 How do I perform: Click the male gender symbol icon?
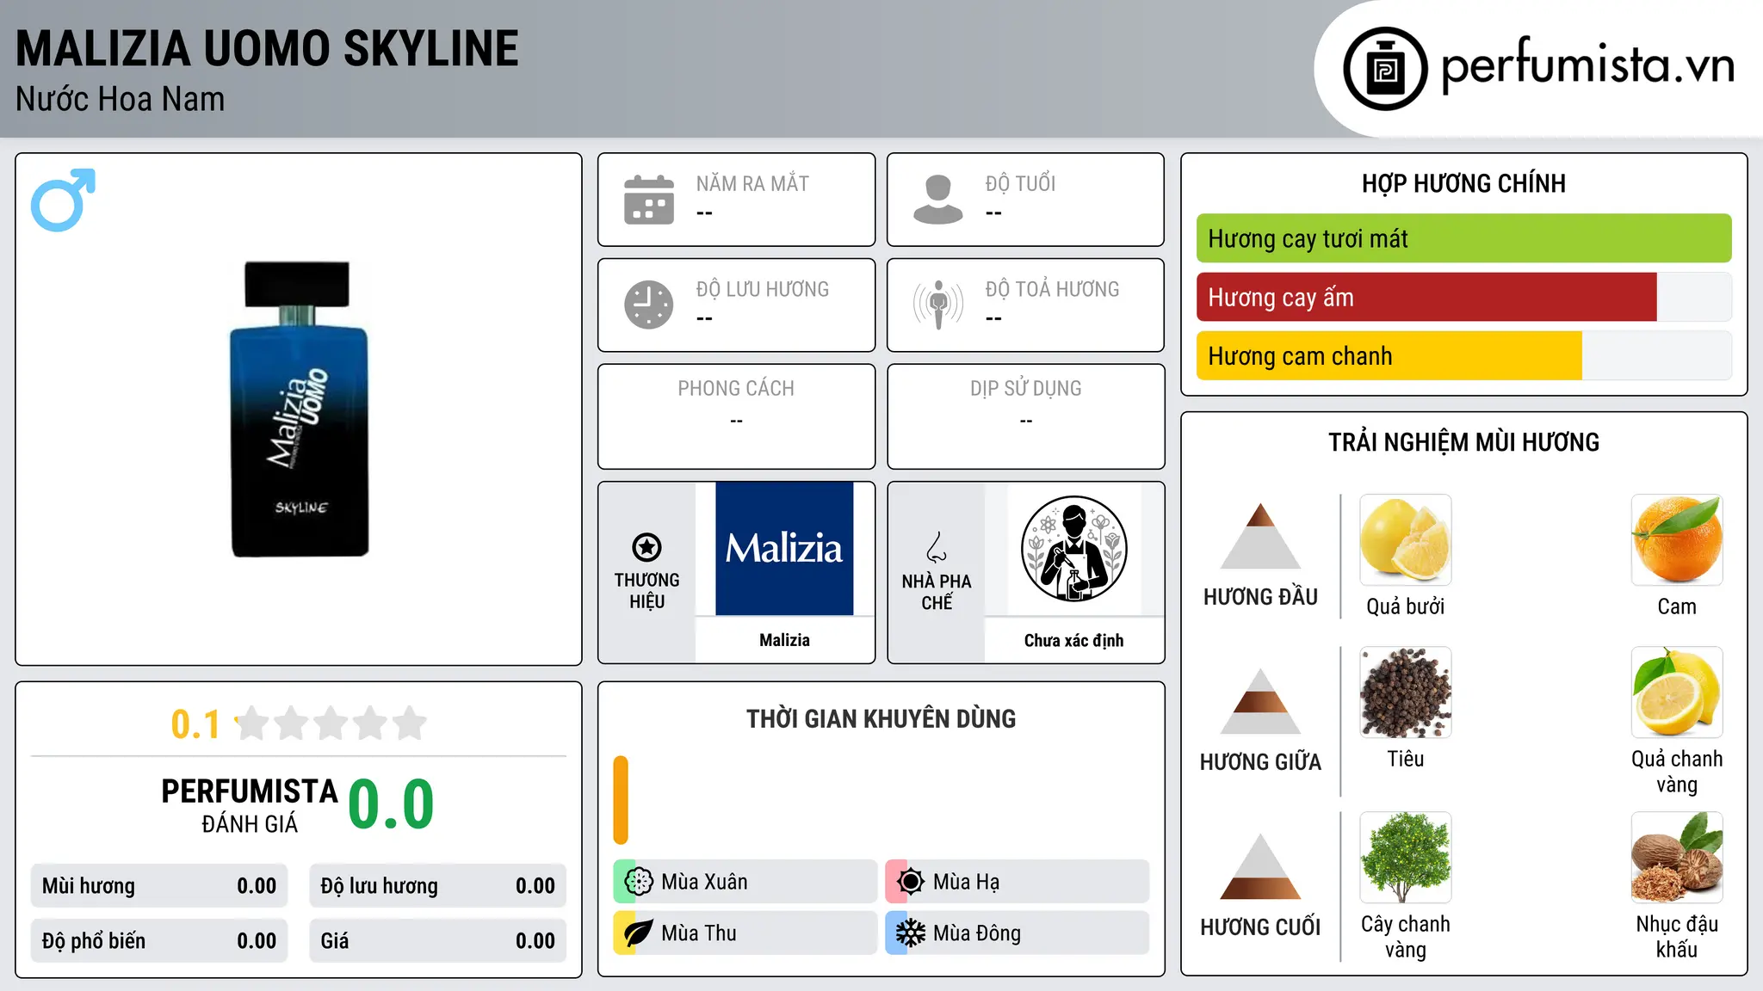(x=63, y=200)
